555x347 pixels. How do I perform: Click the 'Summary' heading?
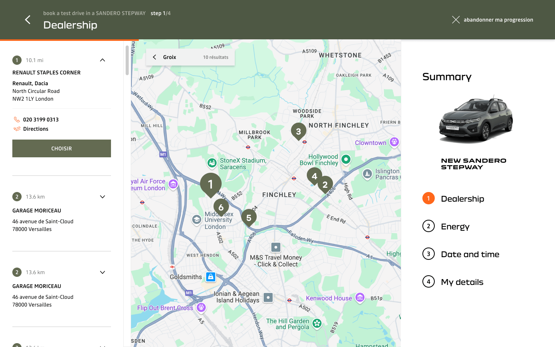pos(447,76)
